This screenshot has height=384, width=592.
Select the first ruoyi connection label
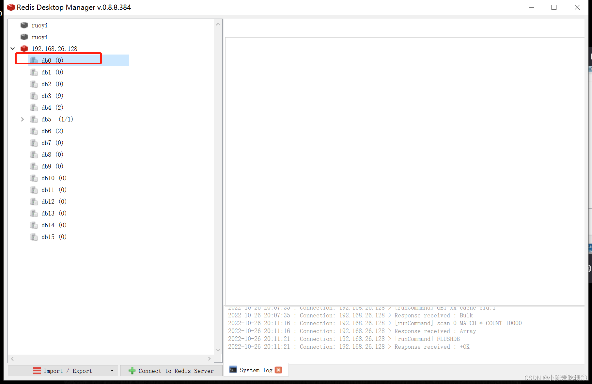[x=39, y=25]
